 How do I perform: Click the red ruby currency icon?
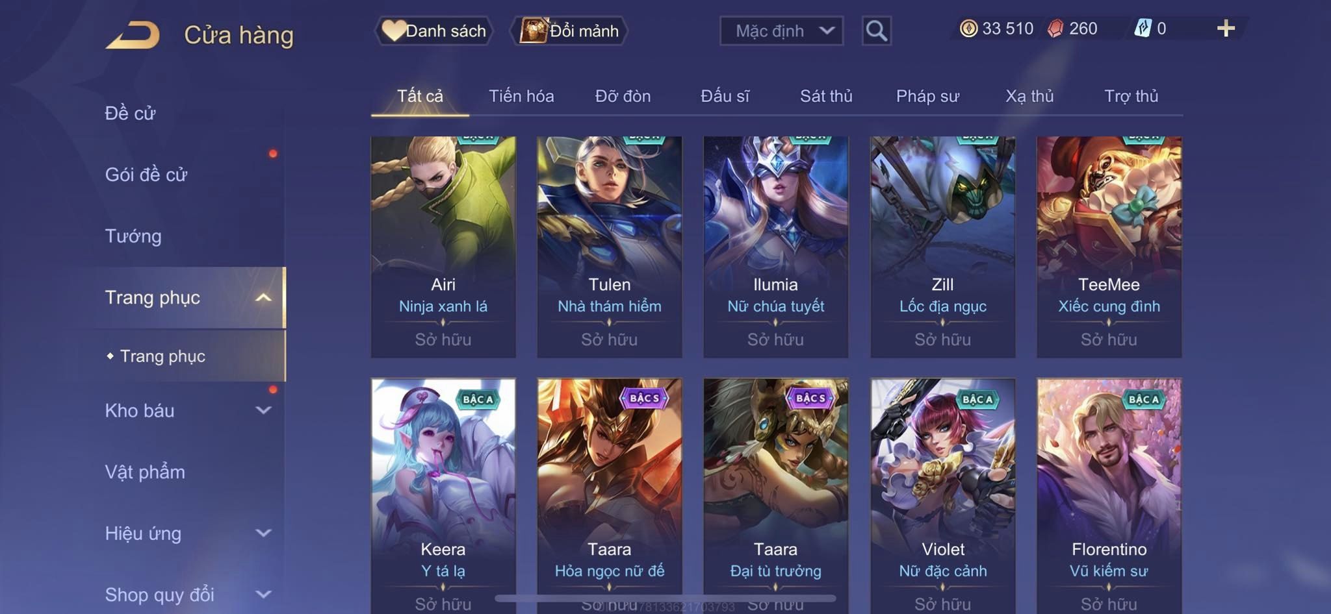click(x=1055, y=29)
